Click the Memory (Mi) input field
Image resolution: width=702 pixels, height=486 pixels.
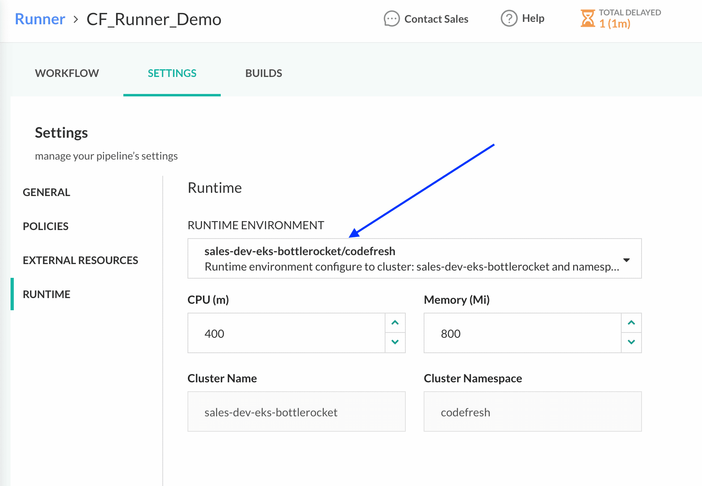pyautogui.click(x=523, y=333)
